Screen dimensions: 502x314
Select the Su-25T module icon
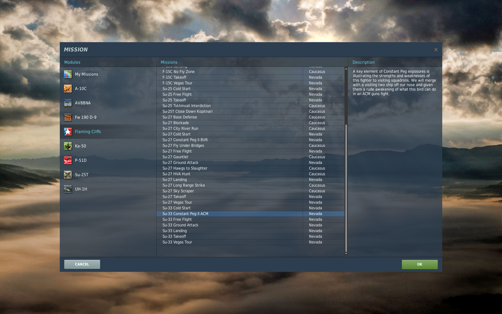(67, 174)
